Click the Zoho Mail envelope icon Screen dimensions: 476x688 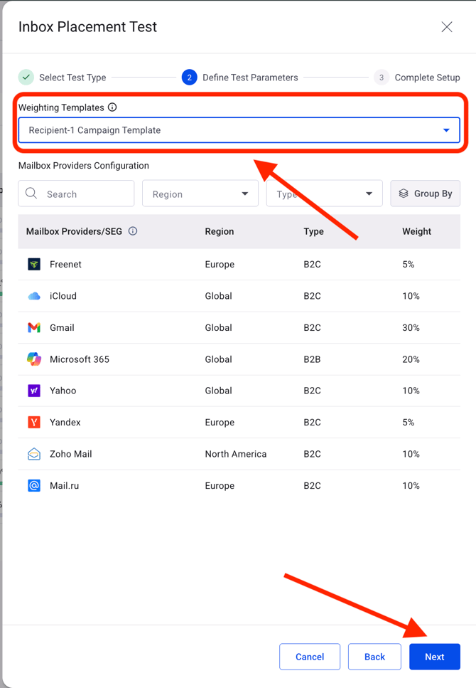[x=34, y=454]
